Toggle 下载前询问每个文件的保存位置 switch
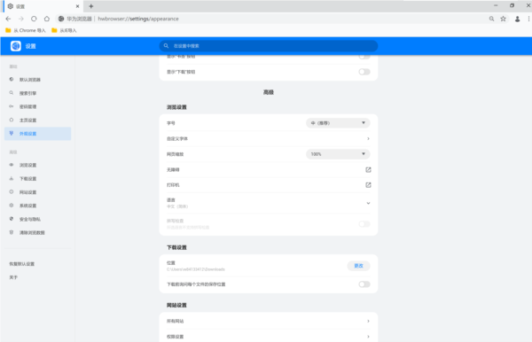The width and height of the screenshot is (532, 342). pos(364,284)
